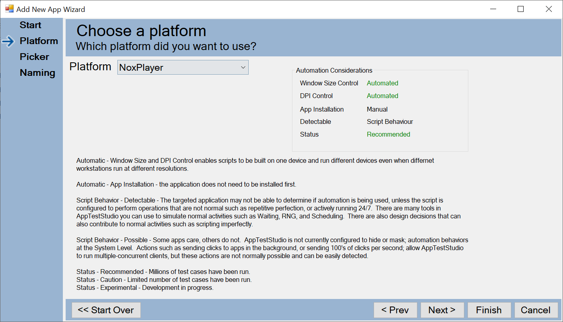Click the Platform dropdown chevron arrow

[243, 67]
